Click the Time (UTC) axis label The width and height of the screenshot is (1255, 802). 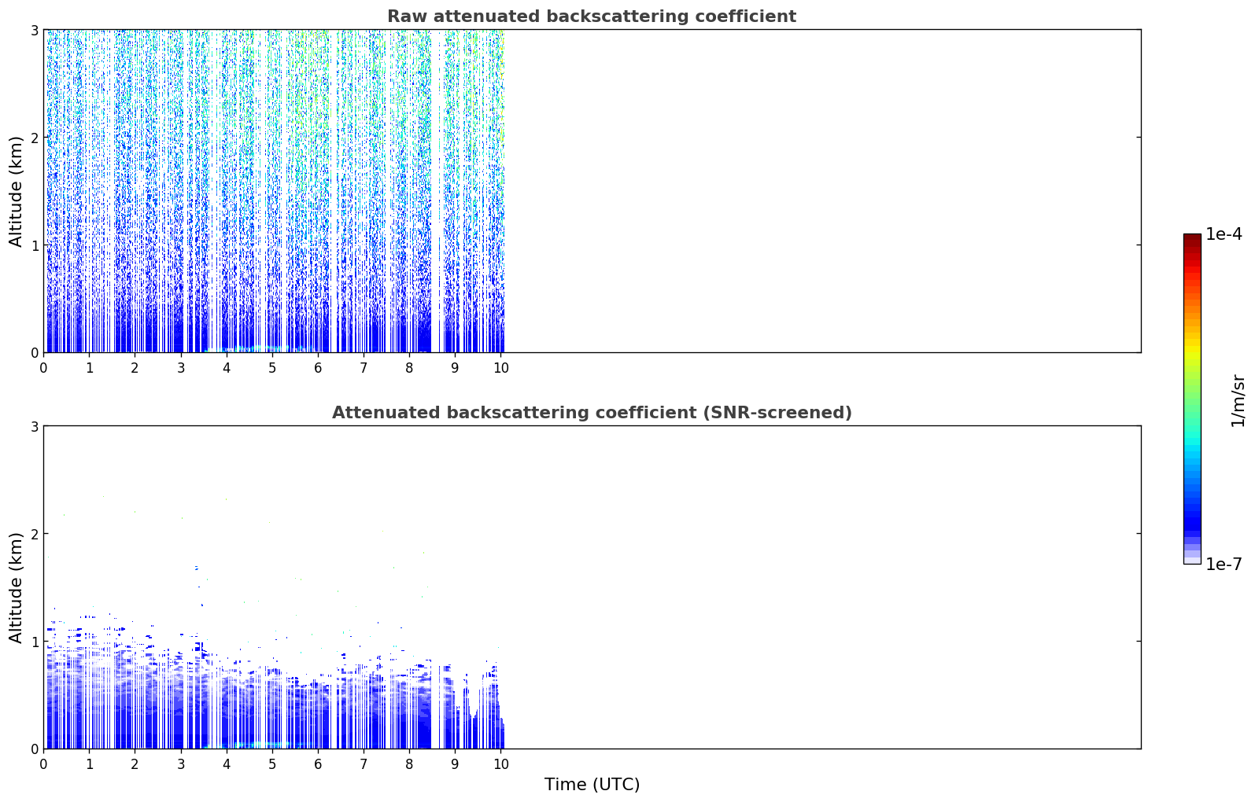592,785
